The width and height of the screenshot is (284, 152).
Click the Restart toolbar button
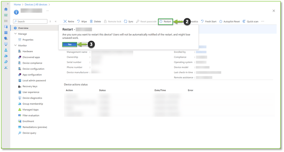(165, 22)
